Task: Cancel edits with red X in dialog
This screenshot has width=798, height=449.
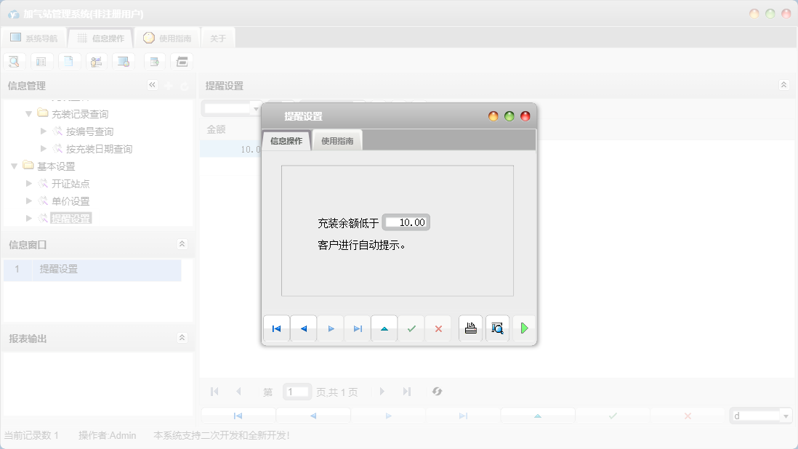Action: (438, 328)
